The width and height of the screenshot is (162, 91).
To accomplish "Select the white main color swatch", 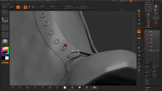I will pos(7,58).
